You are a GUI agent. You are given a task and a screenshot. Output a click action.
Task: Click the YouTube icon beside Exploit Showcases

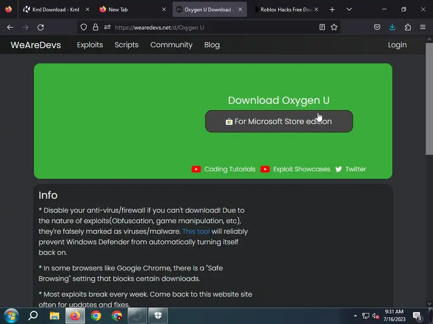coord(265,169)
